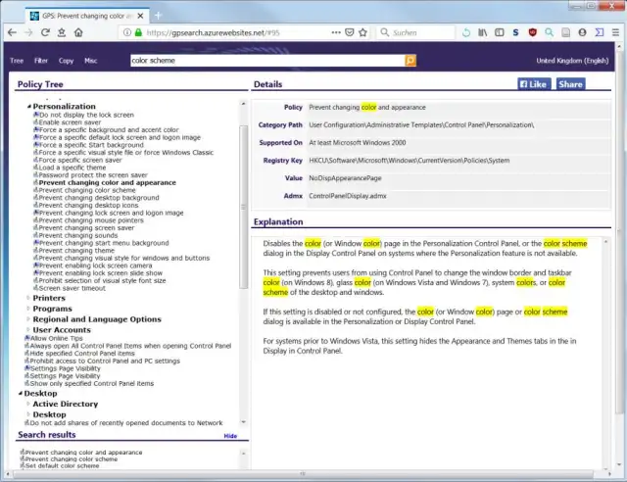
Task: Expand the Regional and Language Options node
Action: coord(28,319)
